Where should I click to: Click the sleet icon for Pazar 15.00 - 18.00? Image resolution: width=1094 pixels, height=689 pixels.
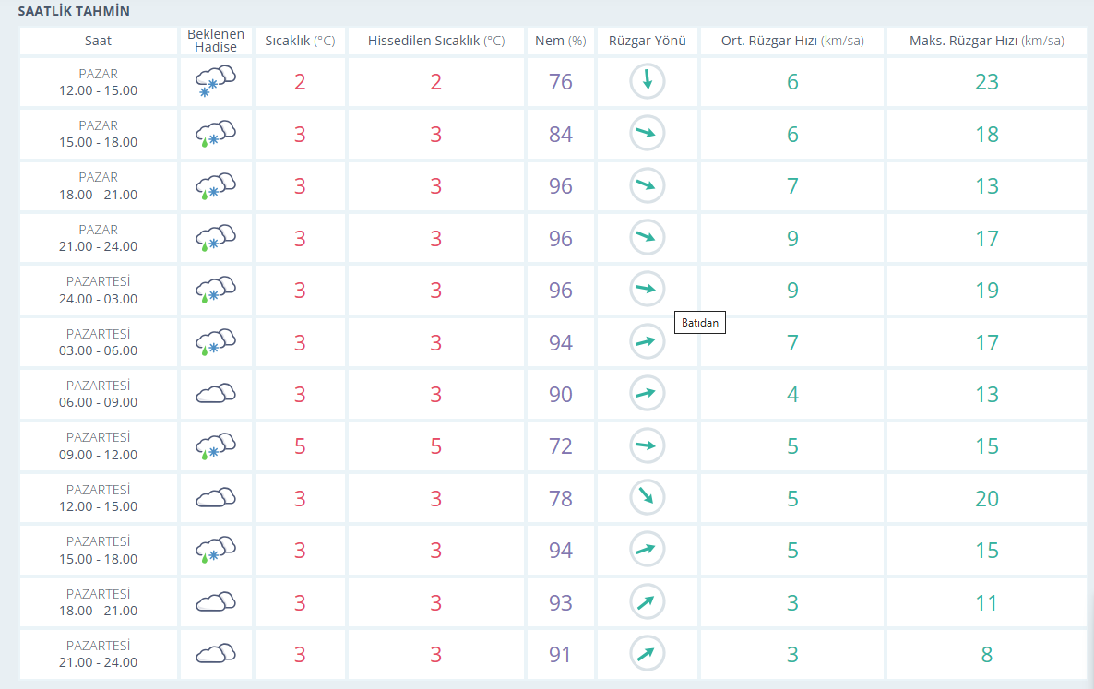click(216, 134)
